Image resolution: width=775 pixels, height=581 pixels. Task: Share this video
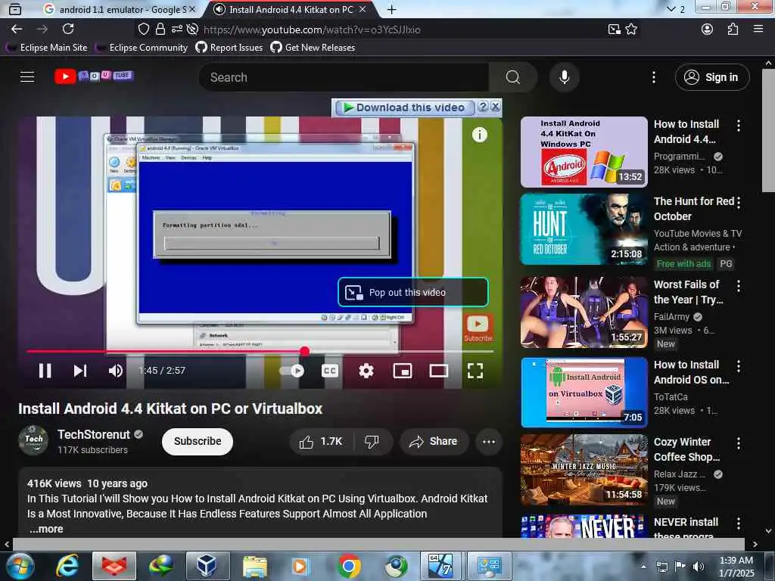tap(434, 441)
